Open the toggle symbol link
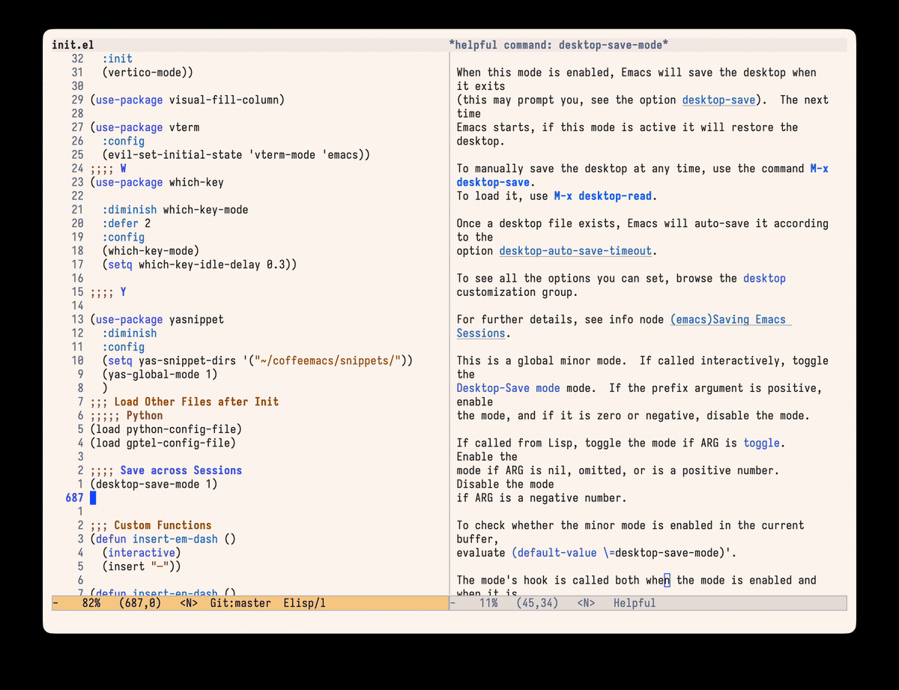This screenshot has height=690, width=899. (761, 443)
